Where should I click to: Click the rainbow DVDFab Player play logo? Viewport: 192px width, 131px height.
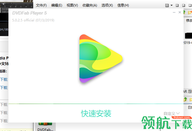point(101,59)
